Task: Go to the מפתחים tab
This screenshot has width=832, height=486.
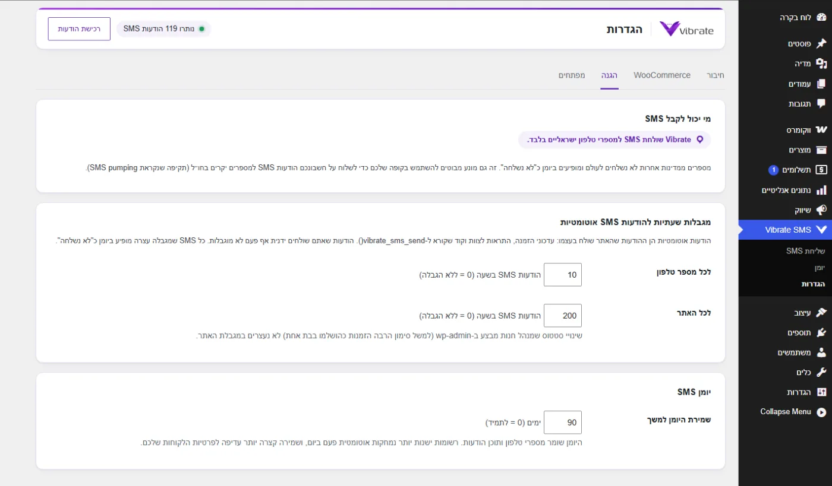Action: 572,75
